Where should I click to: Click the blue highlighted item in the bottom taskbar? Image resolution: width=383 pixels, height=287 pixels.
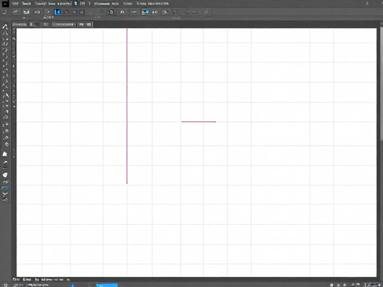tap(107, 285)
